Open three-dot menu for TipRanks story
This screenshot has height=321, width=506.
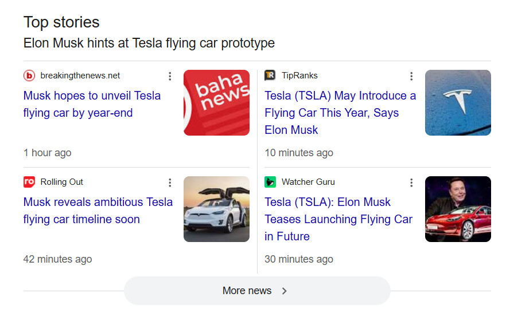(x=411, y=76)
